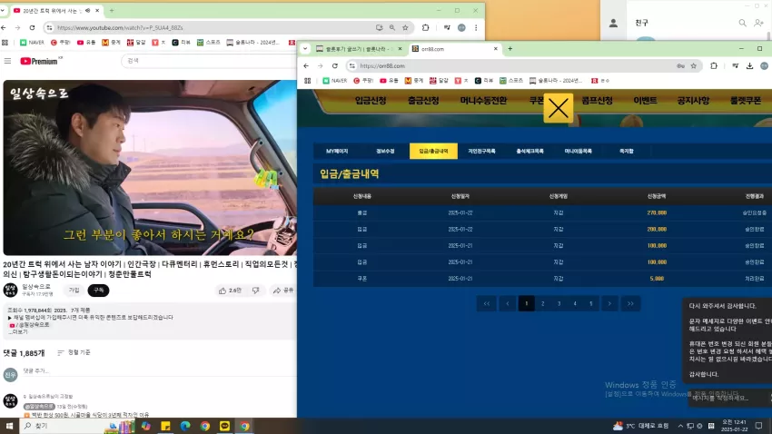Open Chrome three-dot menu in YouTube window
This screenshot has width=772, height=434.
point(476,28)
